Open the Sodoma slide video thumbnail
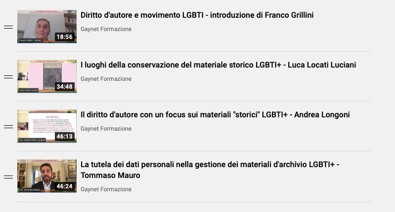Screen dimensions: 395x212 [47, 76]
